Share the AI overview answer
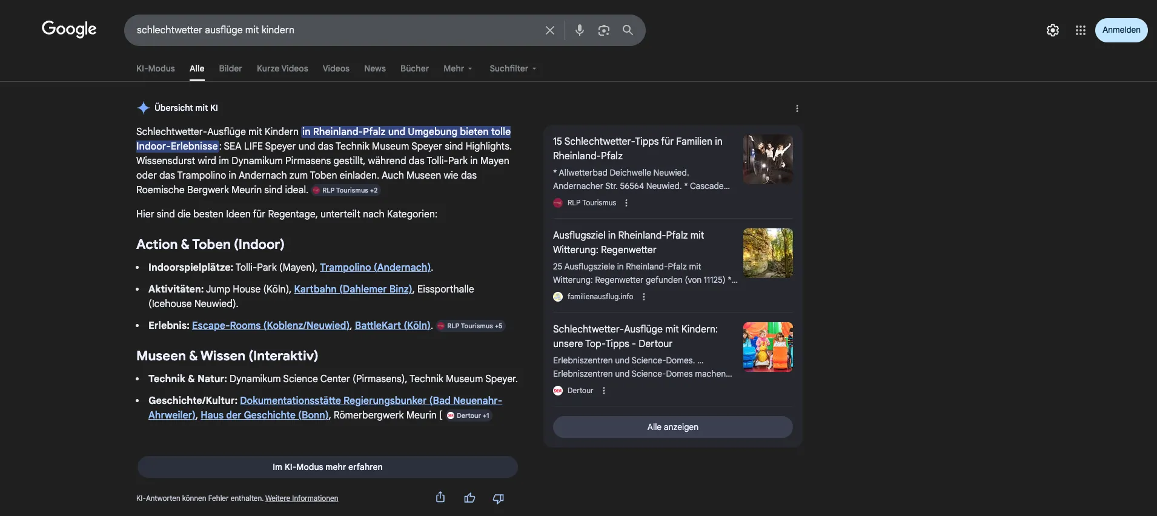This screenshot has width=1157, height=516. click(x=440, y=497)
